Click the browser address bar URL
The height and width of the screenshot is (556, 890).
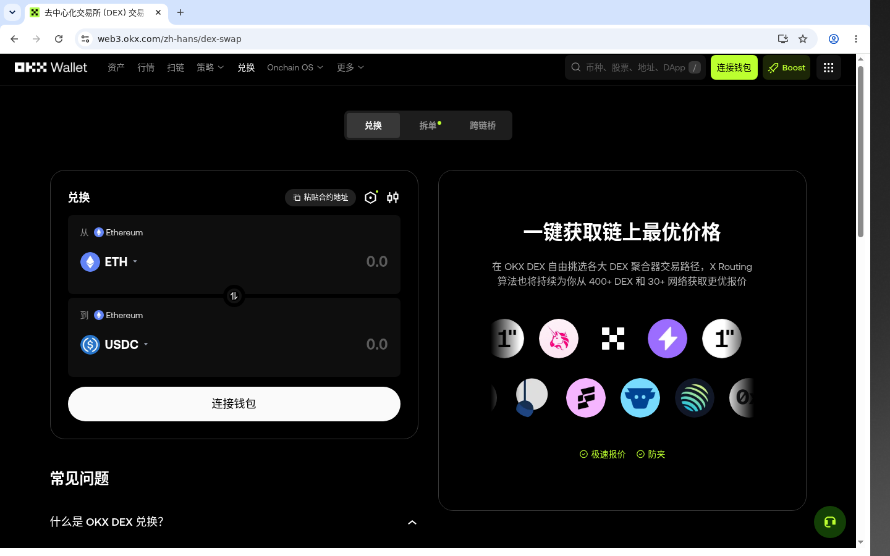tap(169, 39)
